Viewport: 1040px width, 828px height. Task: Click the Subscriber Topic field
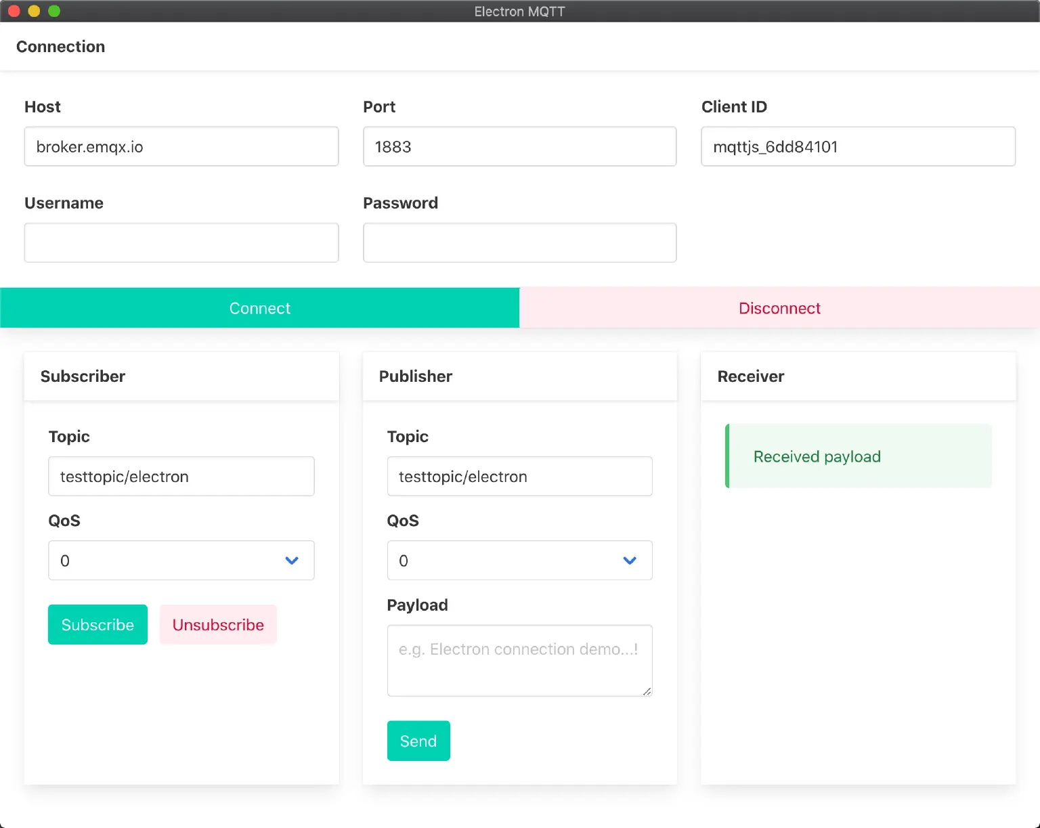181,476
